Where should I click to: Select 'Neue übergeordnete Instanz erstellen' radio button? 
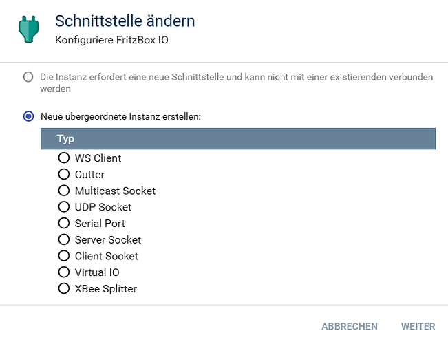[x=28, y=116]
